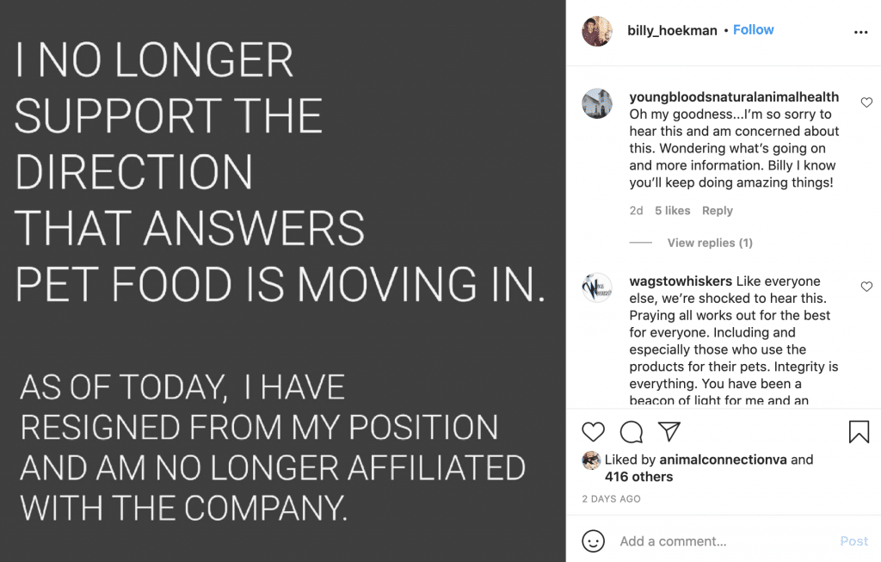Follow billy_hoekman
The height and width of the screenshot is (562, 881).
[x=753, y=29]
